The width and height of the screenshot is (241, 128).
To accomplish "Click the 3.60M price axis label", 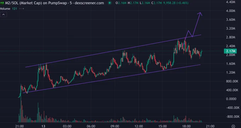I will tap(231, 19).
